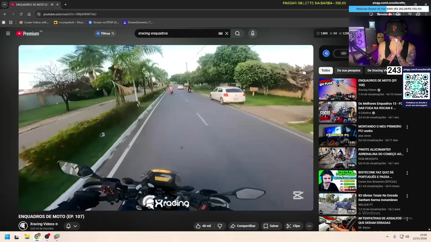431x242 pixels.
Task: Go to YouTube Premium home logo
Action: pyautogui.click(x=28, y=34)
